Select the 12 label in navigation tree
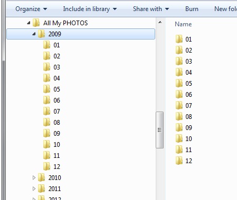 (x=56, y=167)
